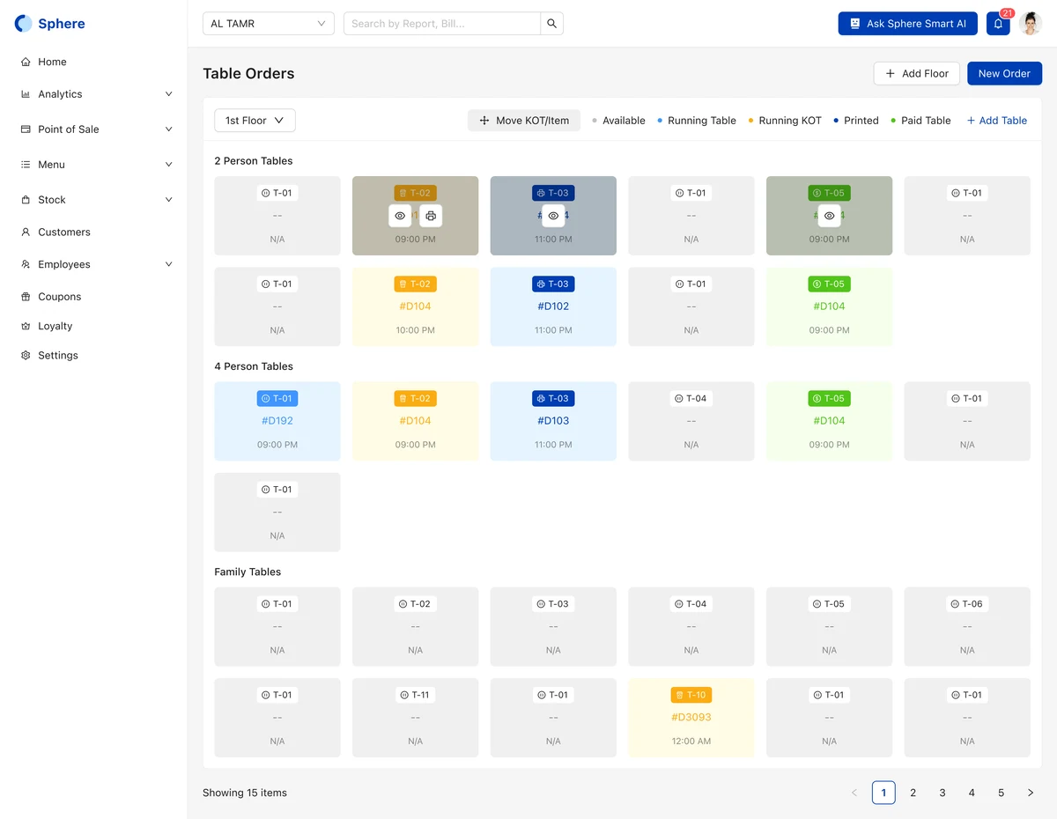Open blue table card #D103

coord(553,421)
